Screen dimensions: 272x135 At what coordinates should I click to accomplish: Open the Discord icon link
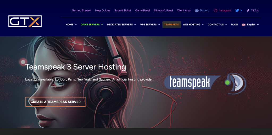tap(197, 11)
